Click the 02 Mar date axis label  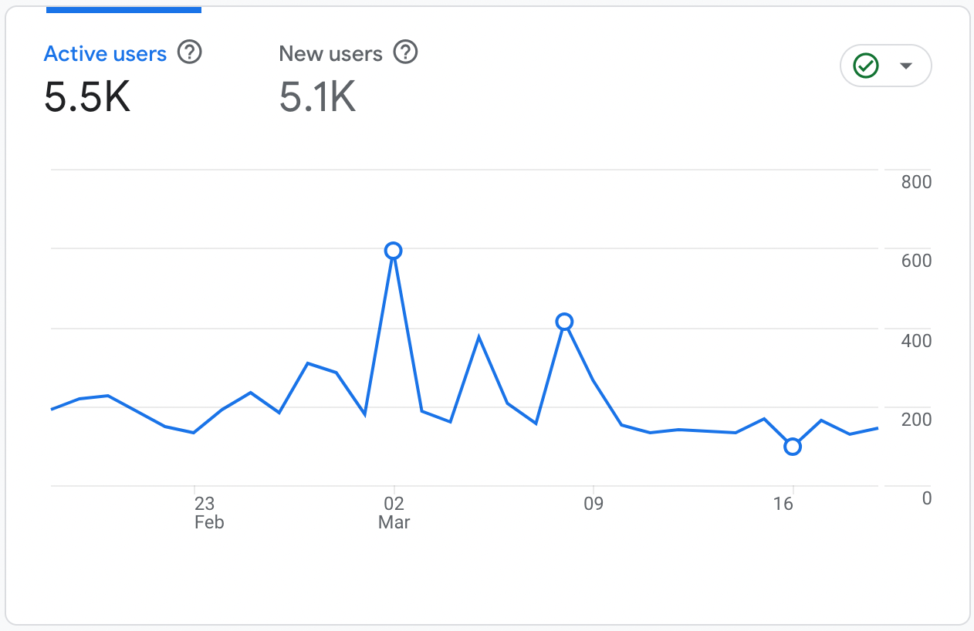point(394,513)
